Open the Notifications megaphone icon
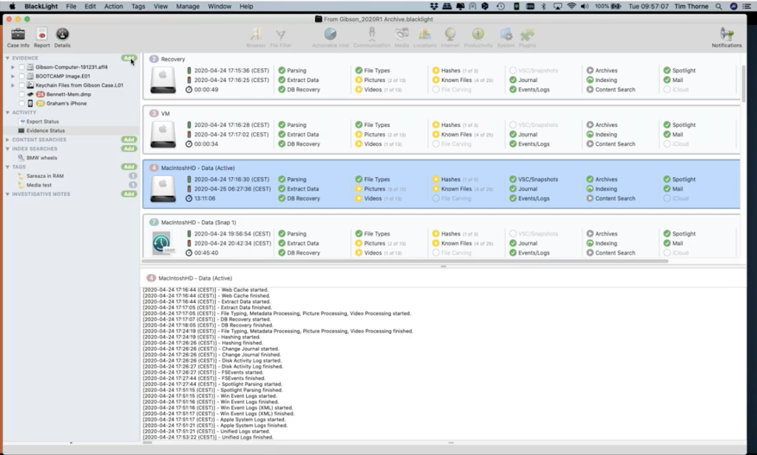 (x=727, y=34)
